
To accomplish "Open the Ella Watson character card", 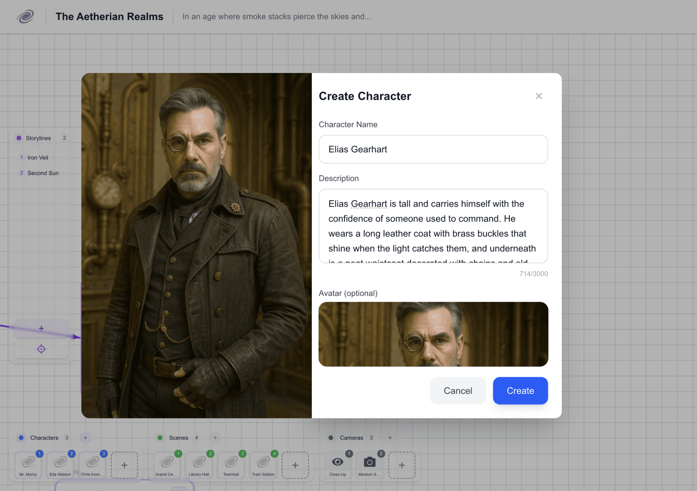I will click(x=60, y=465).
